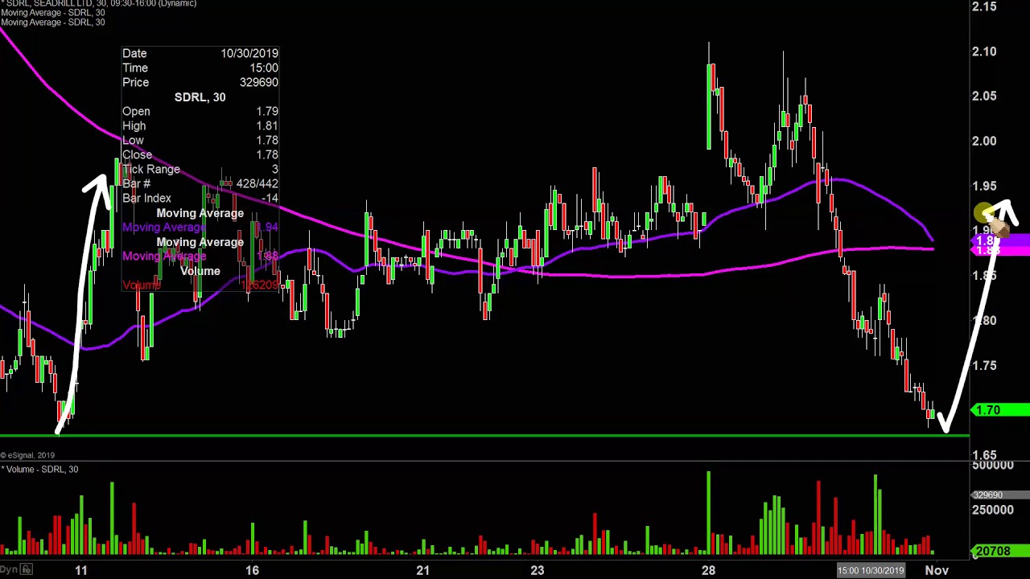
Task: Click the 2.05 price axis label
Action: tap(984, 96)
